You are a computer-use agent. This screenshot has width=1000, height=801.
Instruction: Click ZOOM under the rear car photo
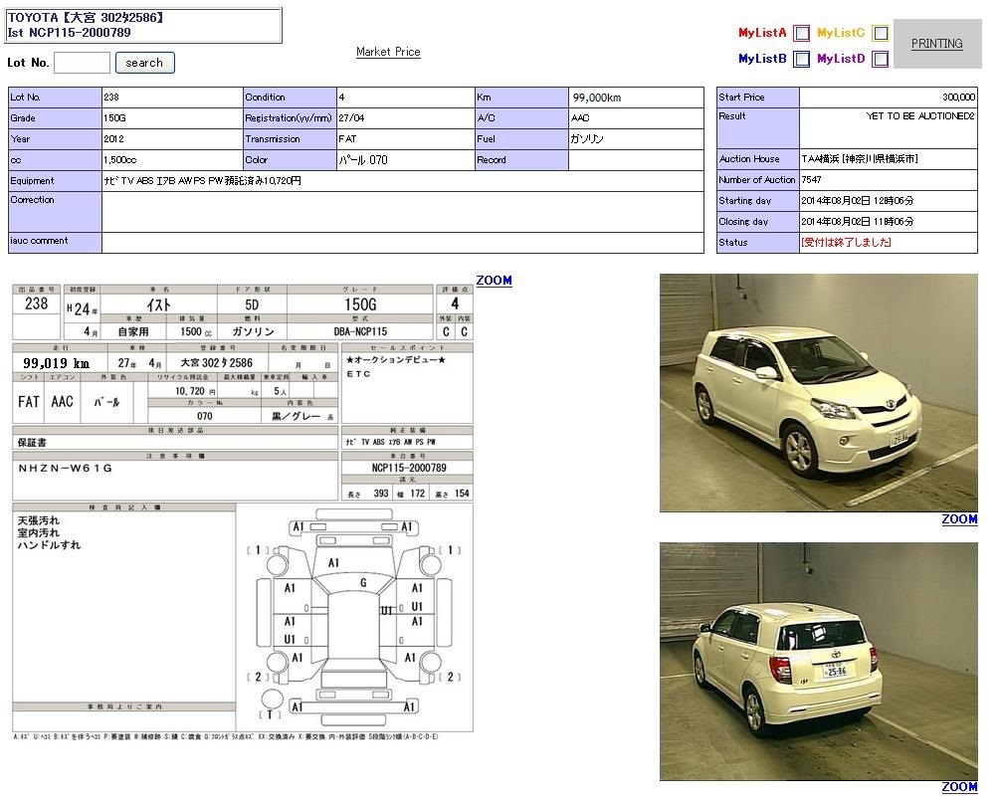pyautogui.click(x=959, y=787)
